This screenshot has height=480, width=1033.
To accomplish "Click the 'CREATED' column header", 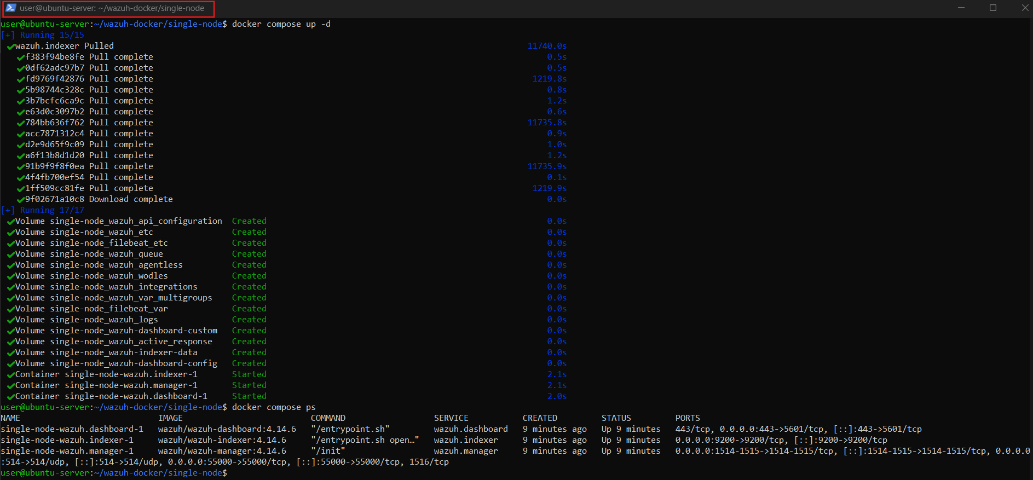I will [x=540, y=418].
